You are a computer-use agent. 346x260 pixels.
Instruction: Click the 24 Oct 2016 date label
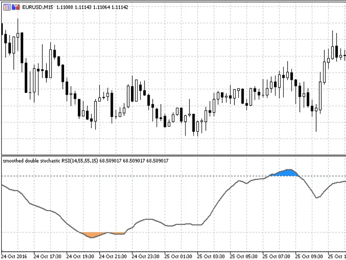click(x=14, y=257)
